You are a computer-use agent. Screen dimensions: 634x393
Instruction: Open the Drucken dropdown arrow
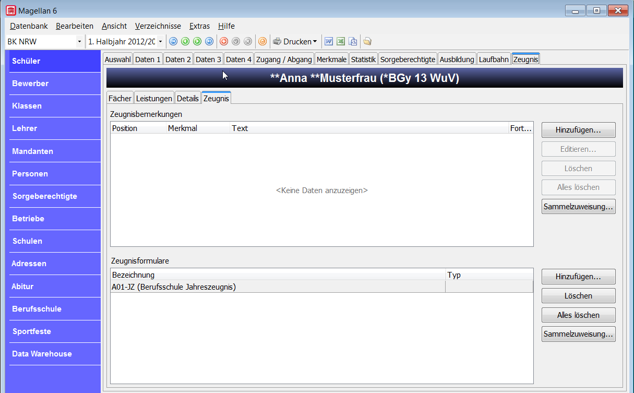(315, 41)
